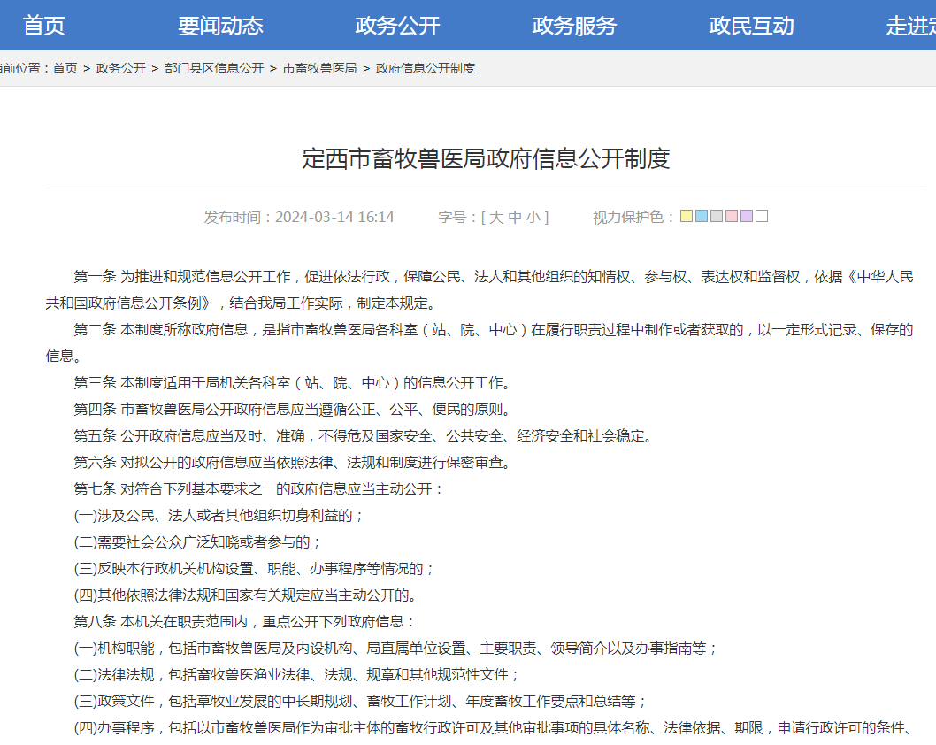Click the 首页 breadcrumb link

65,68
